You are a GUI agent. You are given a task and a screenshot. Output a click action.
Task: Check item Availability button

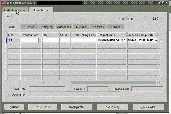coord(112,107)
